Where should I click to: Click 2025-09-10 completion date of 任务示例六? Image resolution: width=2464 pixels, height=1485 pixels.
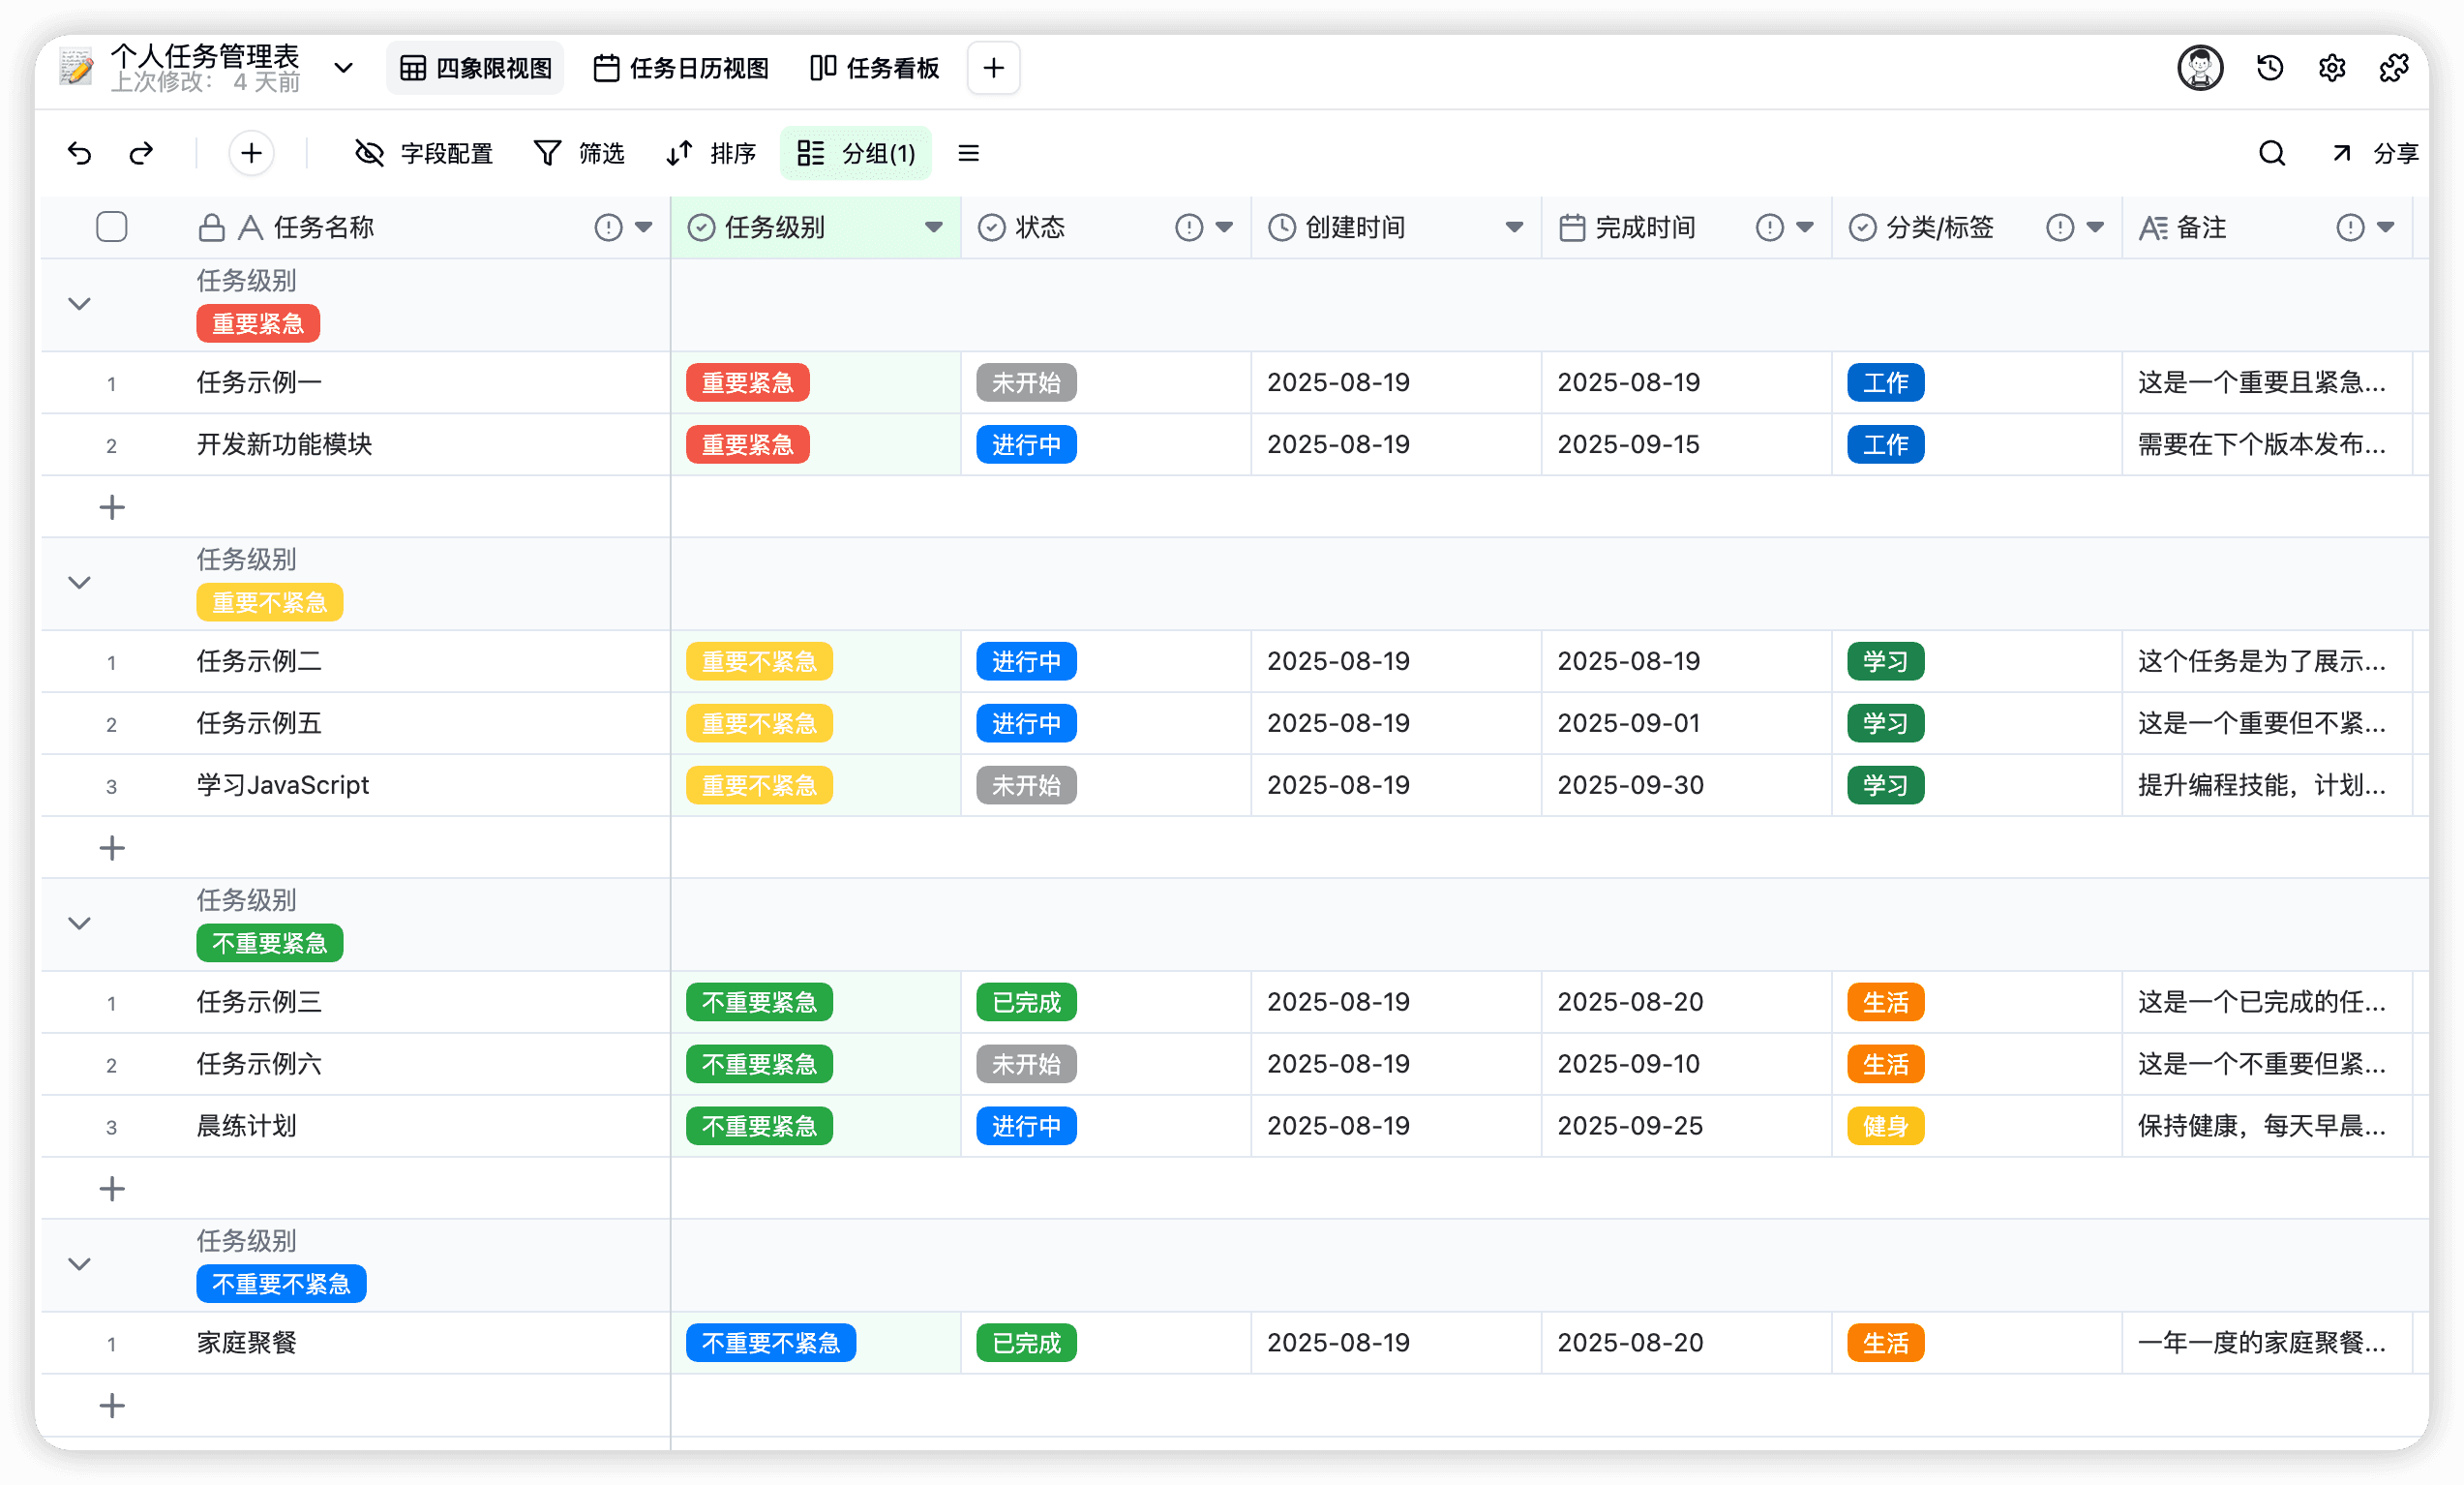[x=1629, y=1065]
